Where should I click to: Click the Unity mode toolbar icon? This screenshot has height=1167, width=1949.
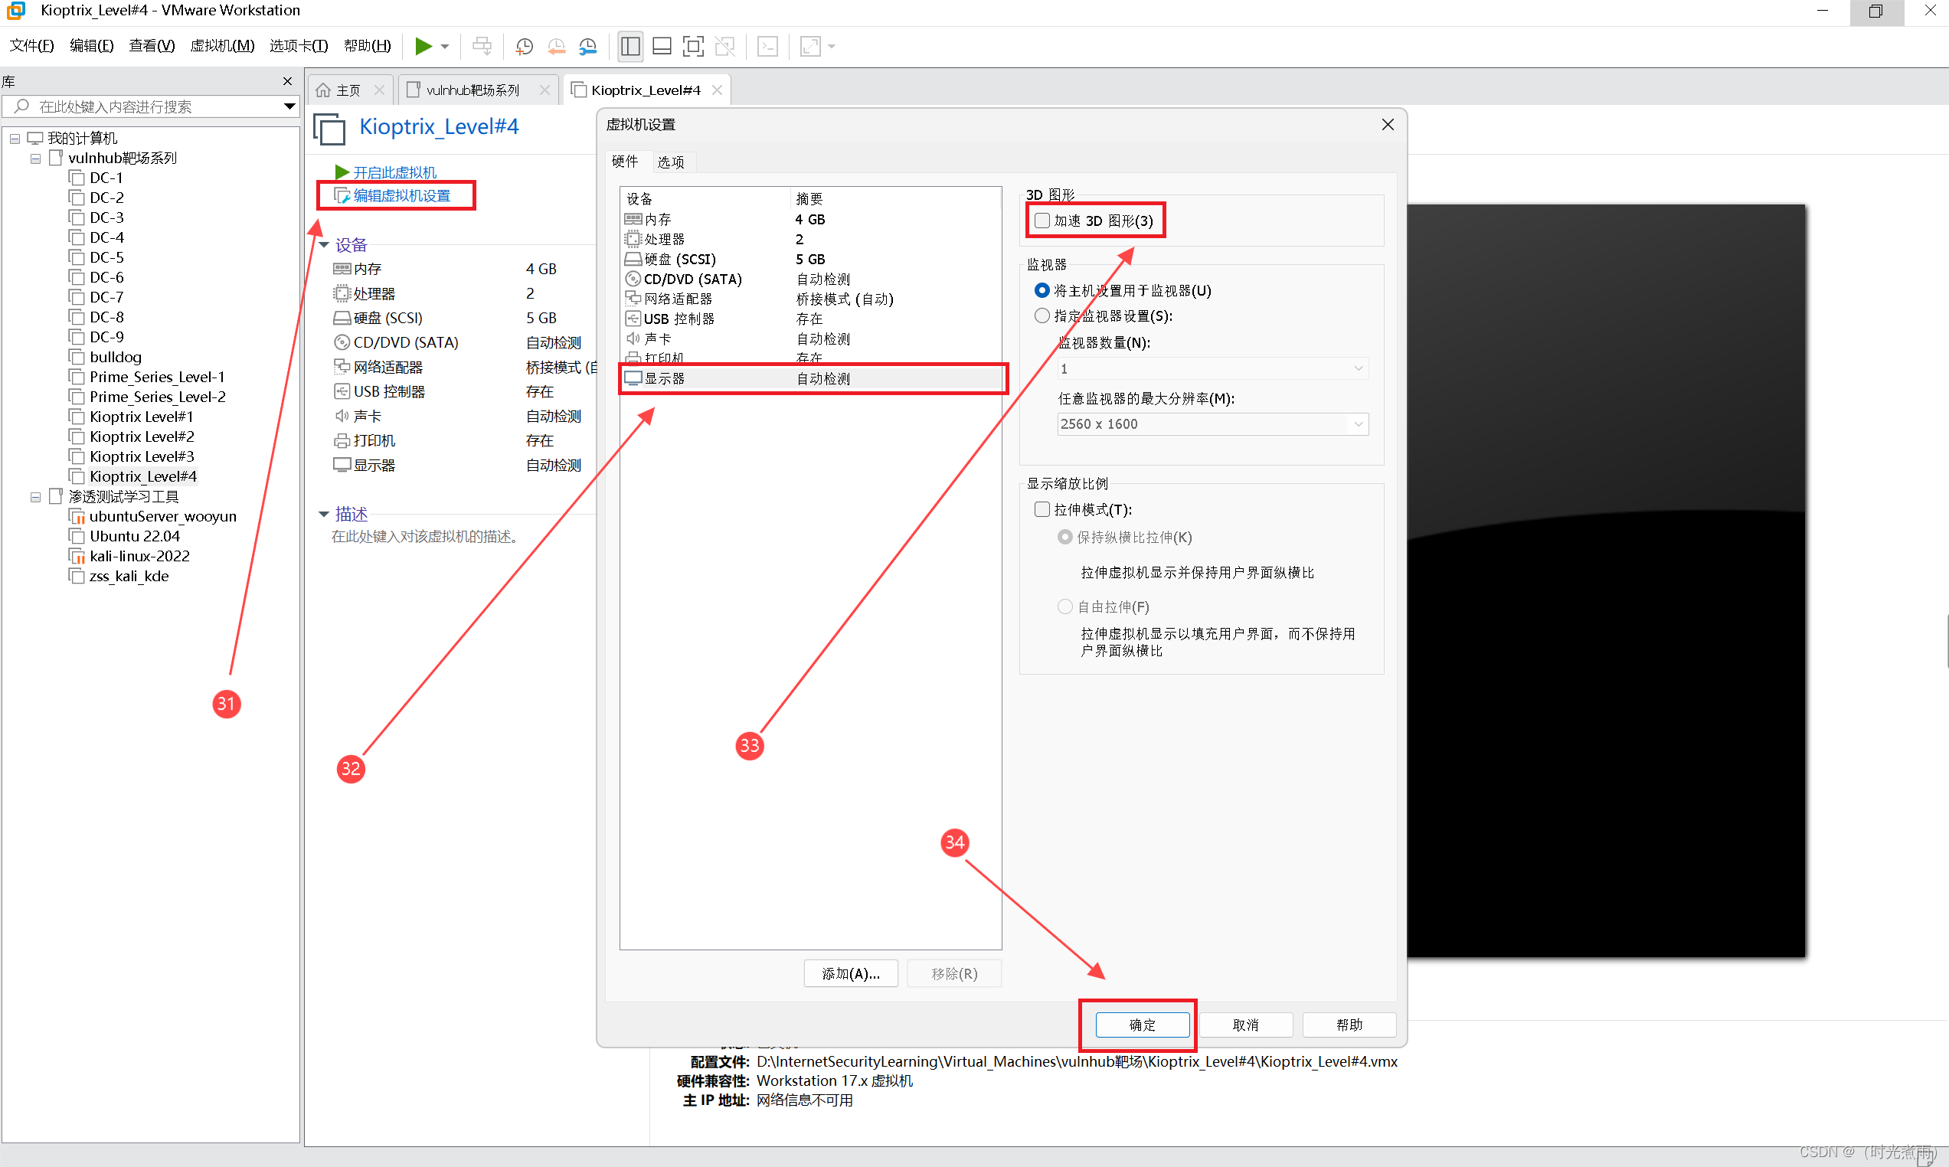click(x=725, y=47)
